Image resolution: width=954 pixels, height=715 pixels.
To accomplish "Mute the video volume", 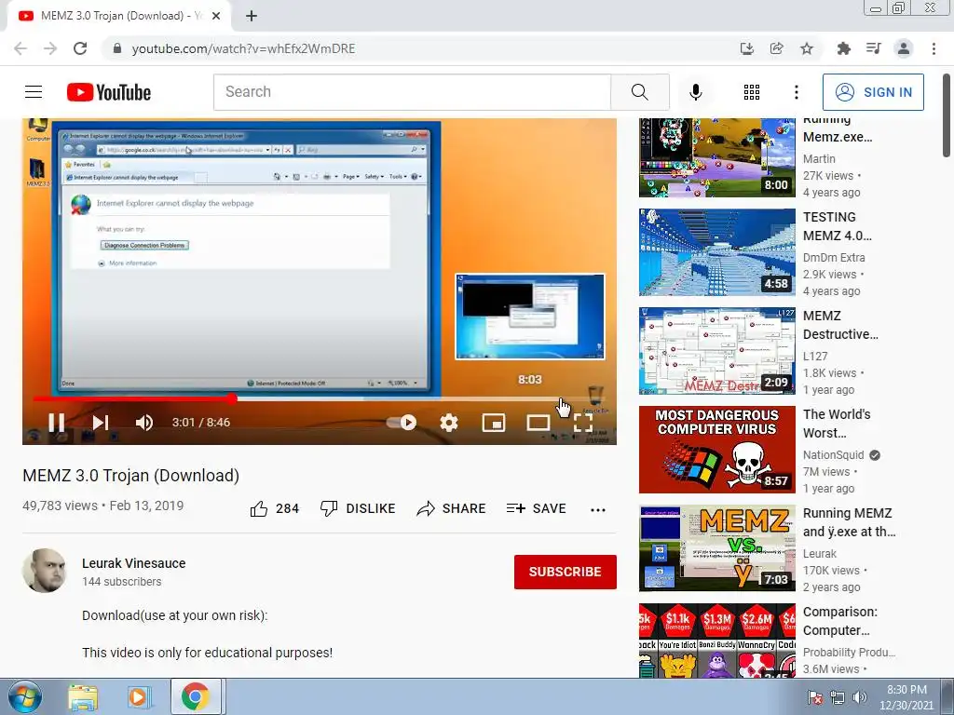I will click(x=144, y=422).
